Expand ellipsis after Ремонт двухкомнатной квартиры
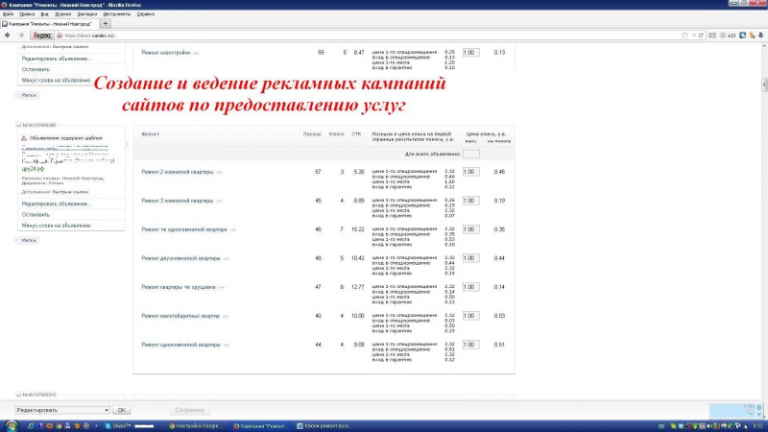Screen dimensions: 768x432 (227, 258)
